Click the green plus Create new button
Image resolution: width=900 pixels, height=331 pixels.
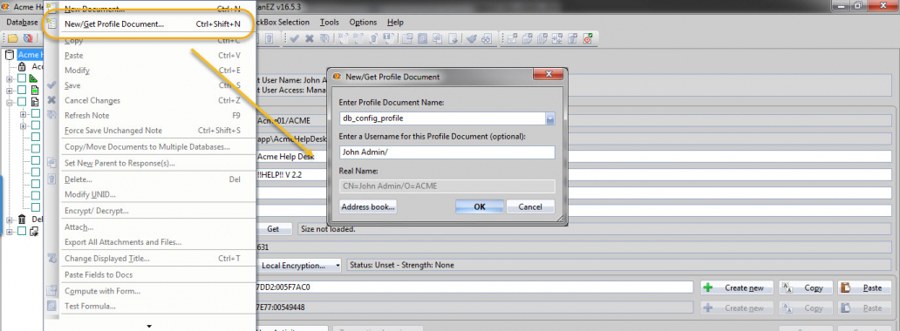click(737, 287)
